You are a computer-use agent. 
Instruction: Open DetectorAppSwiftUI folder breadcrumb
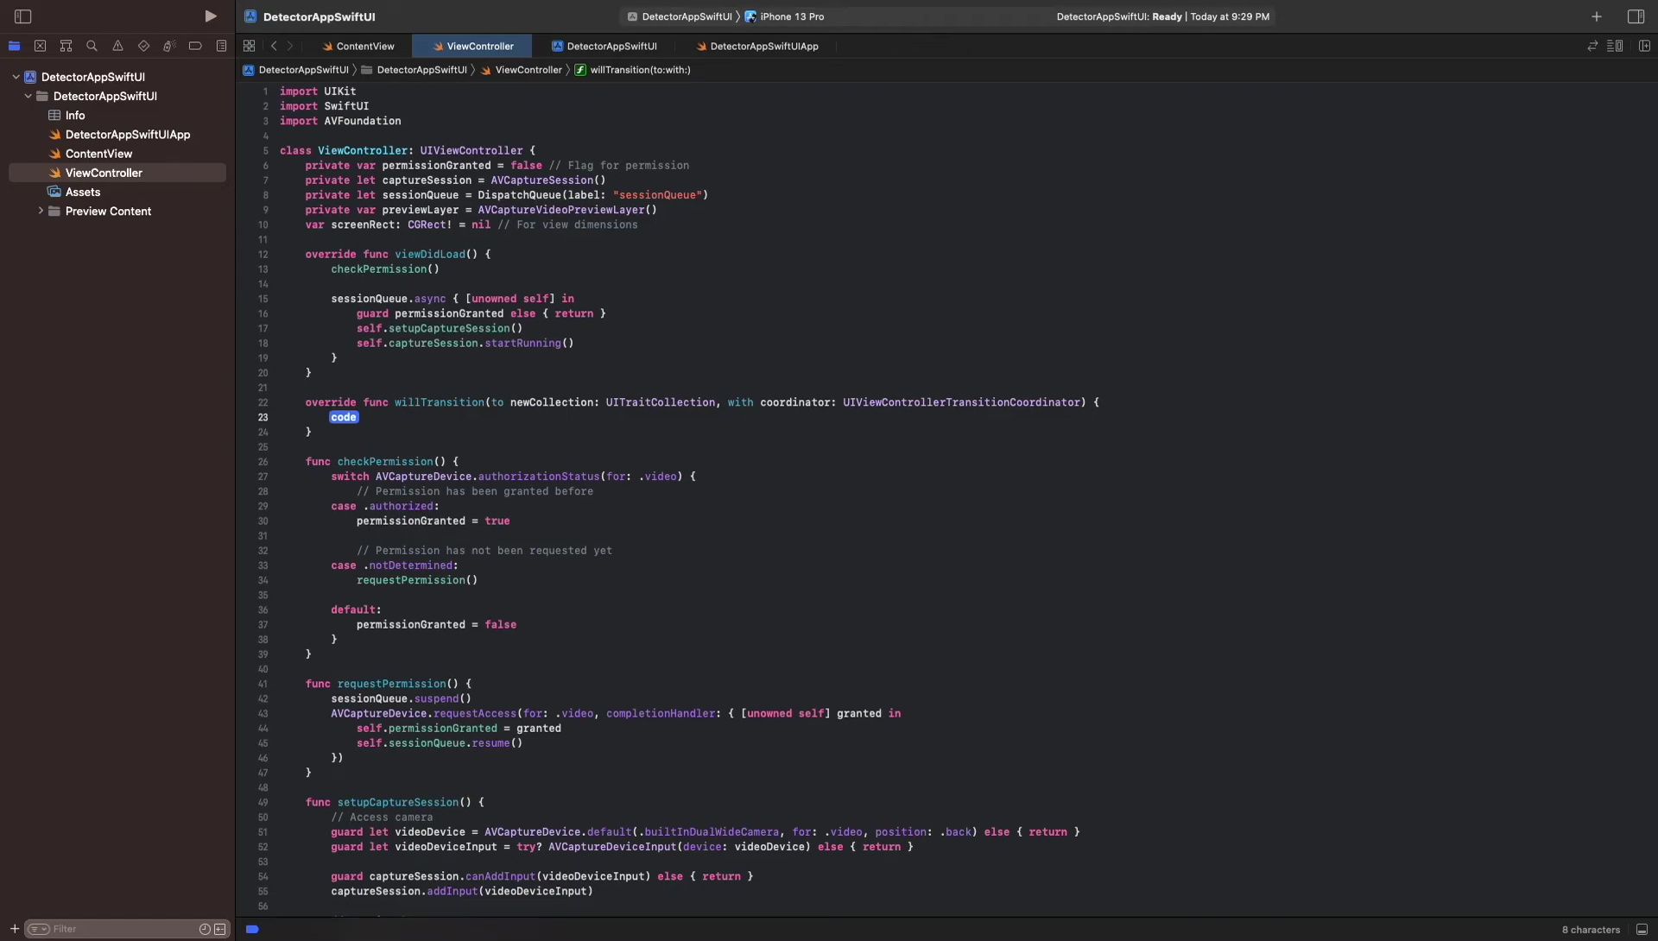pyautogui.click(x=414, y=70)
